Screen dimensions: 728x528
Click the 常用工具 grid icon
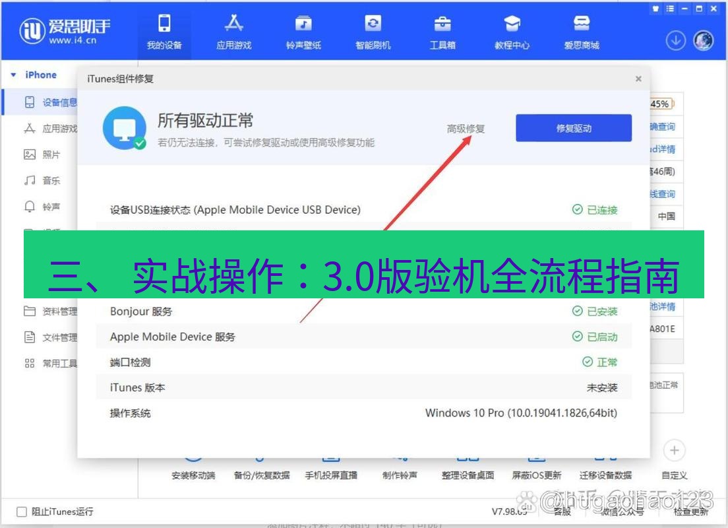[x=29, y=364]
